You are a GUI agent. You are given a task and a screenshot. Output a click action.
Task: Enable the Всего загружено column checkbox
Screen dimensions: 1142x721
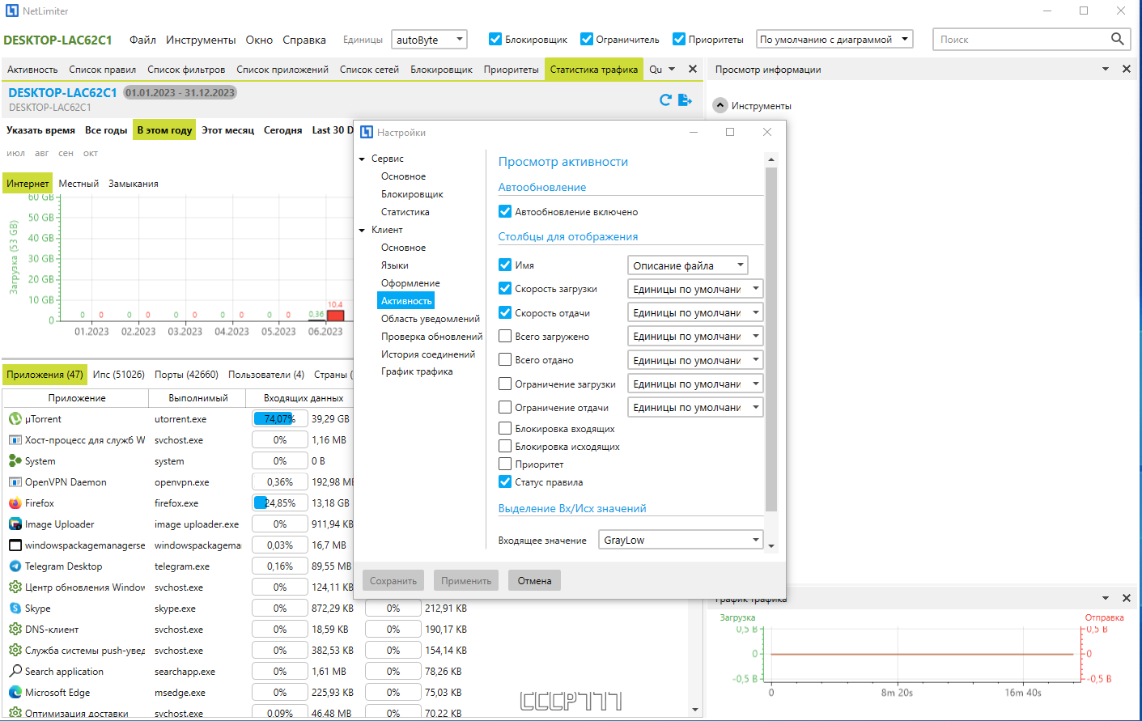coord(505,336)
